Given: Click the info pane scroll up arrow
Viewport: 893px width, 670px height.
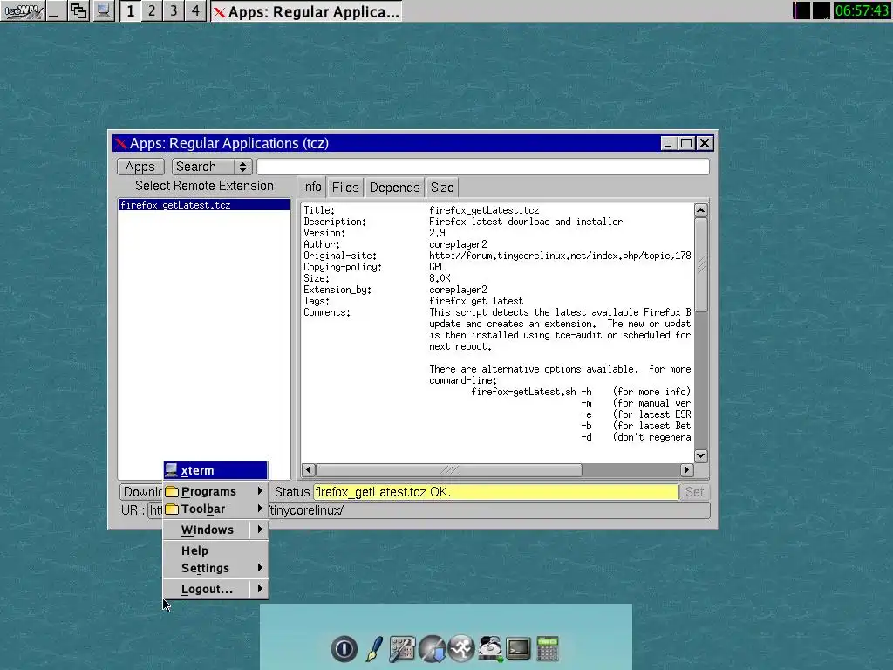Looking at the screenshot, I should click(701, 210).
